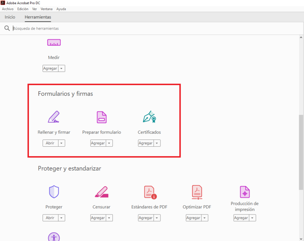Viewport: 304px width, 241px height.
Task: Switch to the Inicio tab
Action: point(10,17)
